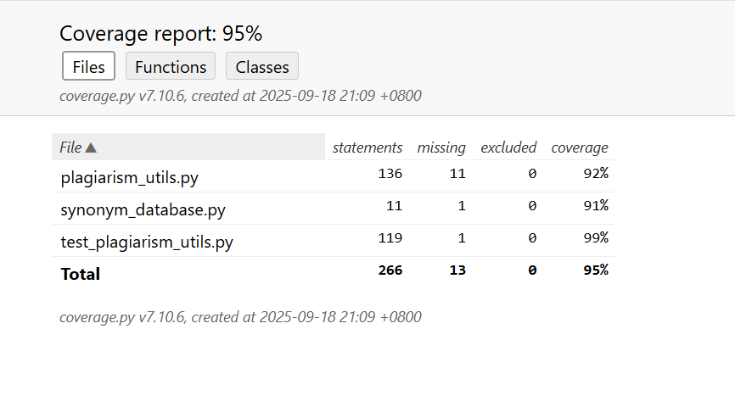This screenshot has width=735, height=407.
Task: Sort table by coverage column
Action: [x=580, y=148]
